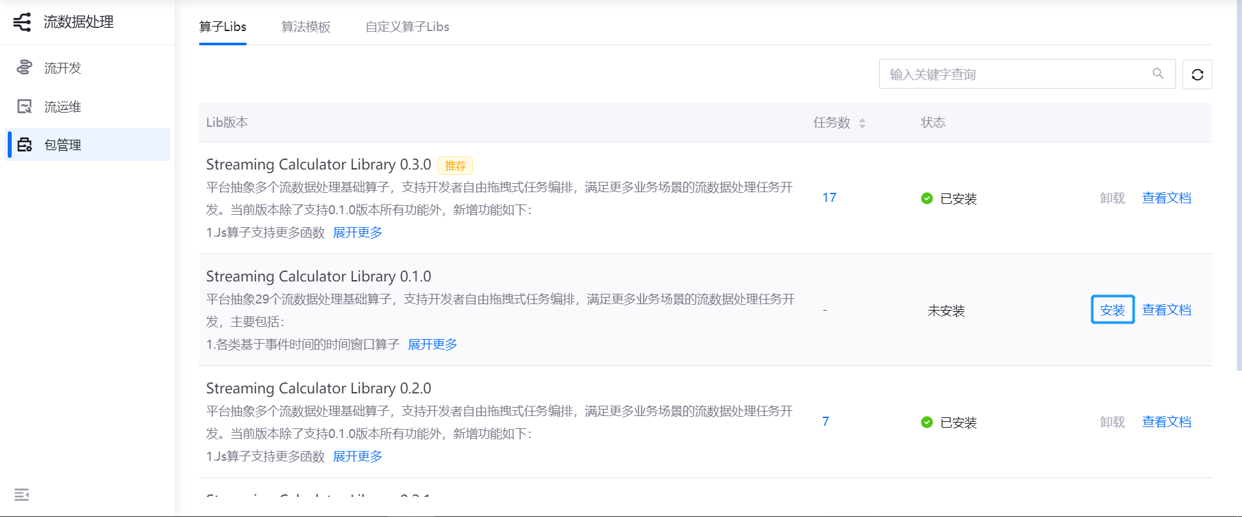Click the 状态 column header

point(933,122)
